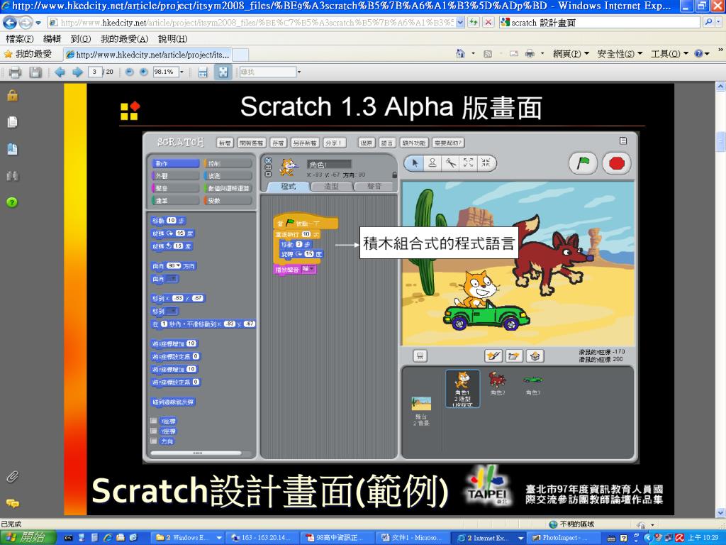The image size is (726, 545).
Task: Switch to the 造型 costumes tab in Scratch
Action: [x=332, y=187]
